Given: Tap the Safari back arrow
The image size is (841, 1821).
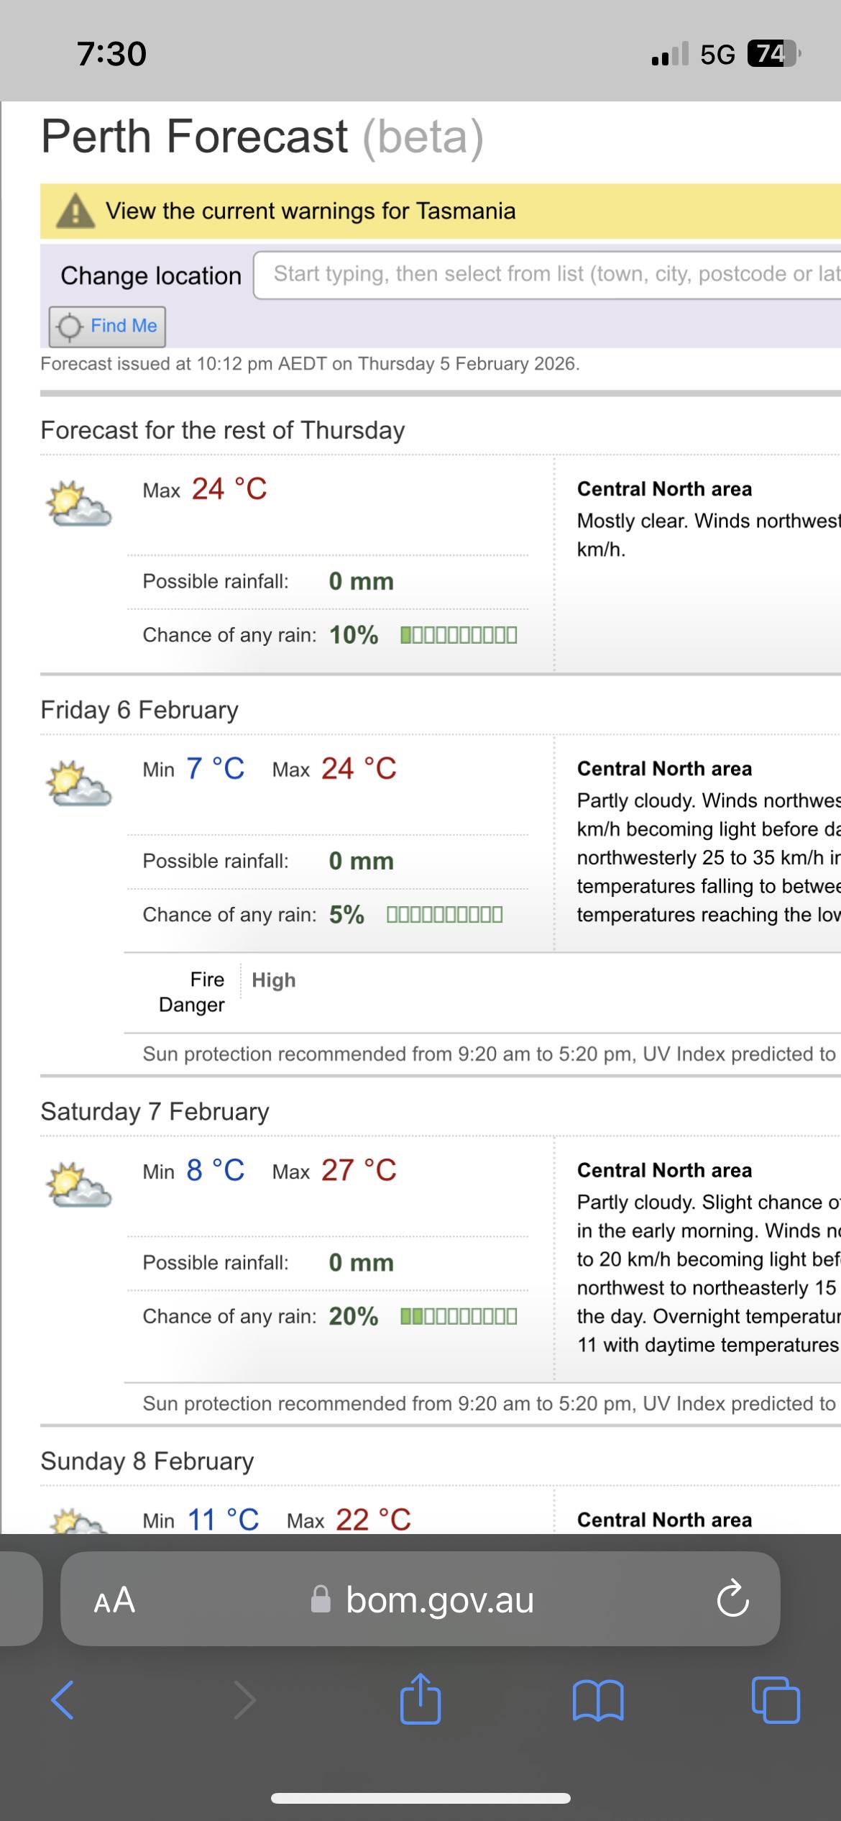Looking at the screenshot, I should click(63, 1700).
